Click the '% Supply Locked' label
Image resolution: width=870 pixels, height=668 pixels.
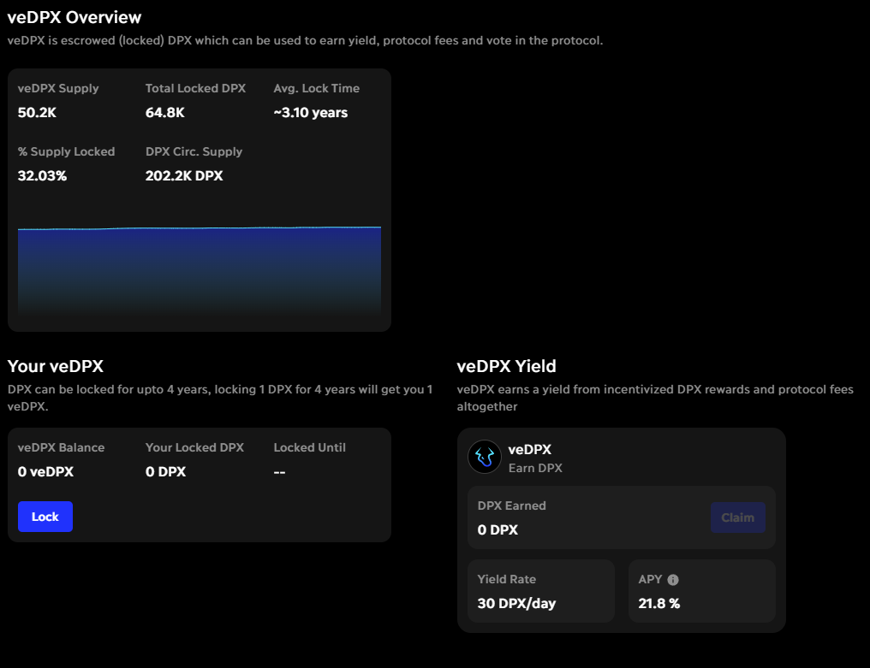(66, 151)
